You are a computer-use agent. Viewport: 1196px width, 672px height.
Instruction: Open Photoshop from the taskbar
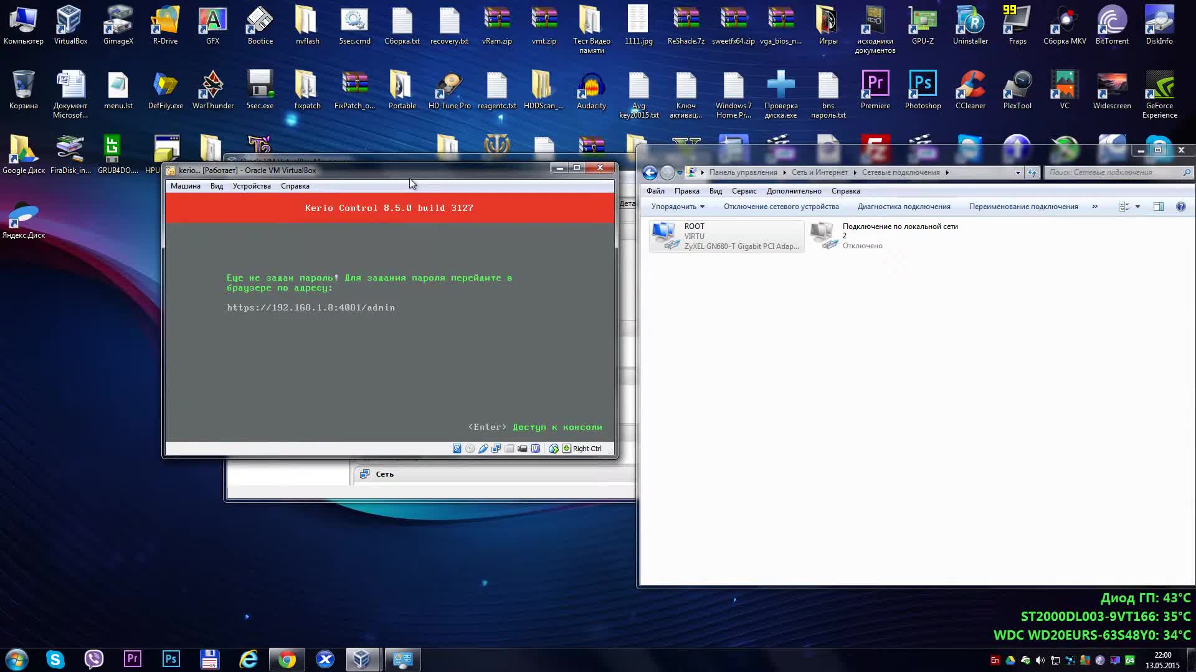pyautogui.click(x=171, y=659)
